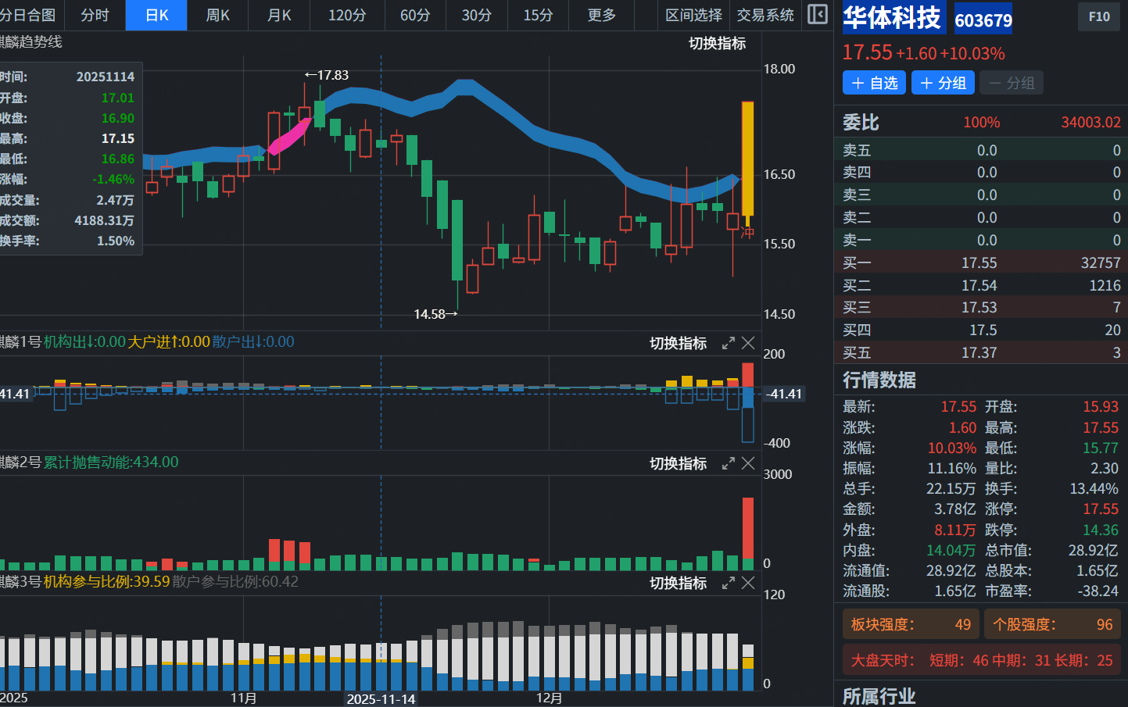Open 切换指标 for 麒麟1号 panel

678,344
